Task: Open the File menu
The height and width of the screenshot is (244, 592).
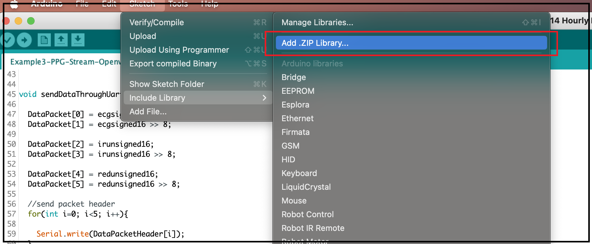Action: (x=82, y=4)
